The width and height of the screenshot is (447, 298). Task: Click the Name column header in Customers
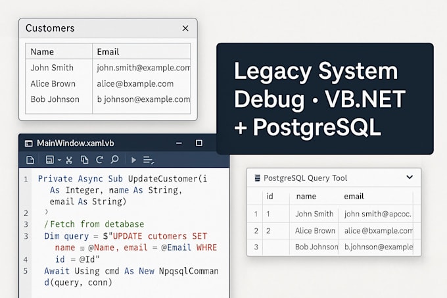click(42, 51)
